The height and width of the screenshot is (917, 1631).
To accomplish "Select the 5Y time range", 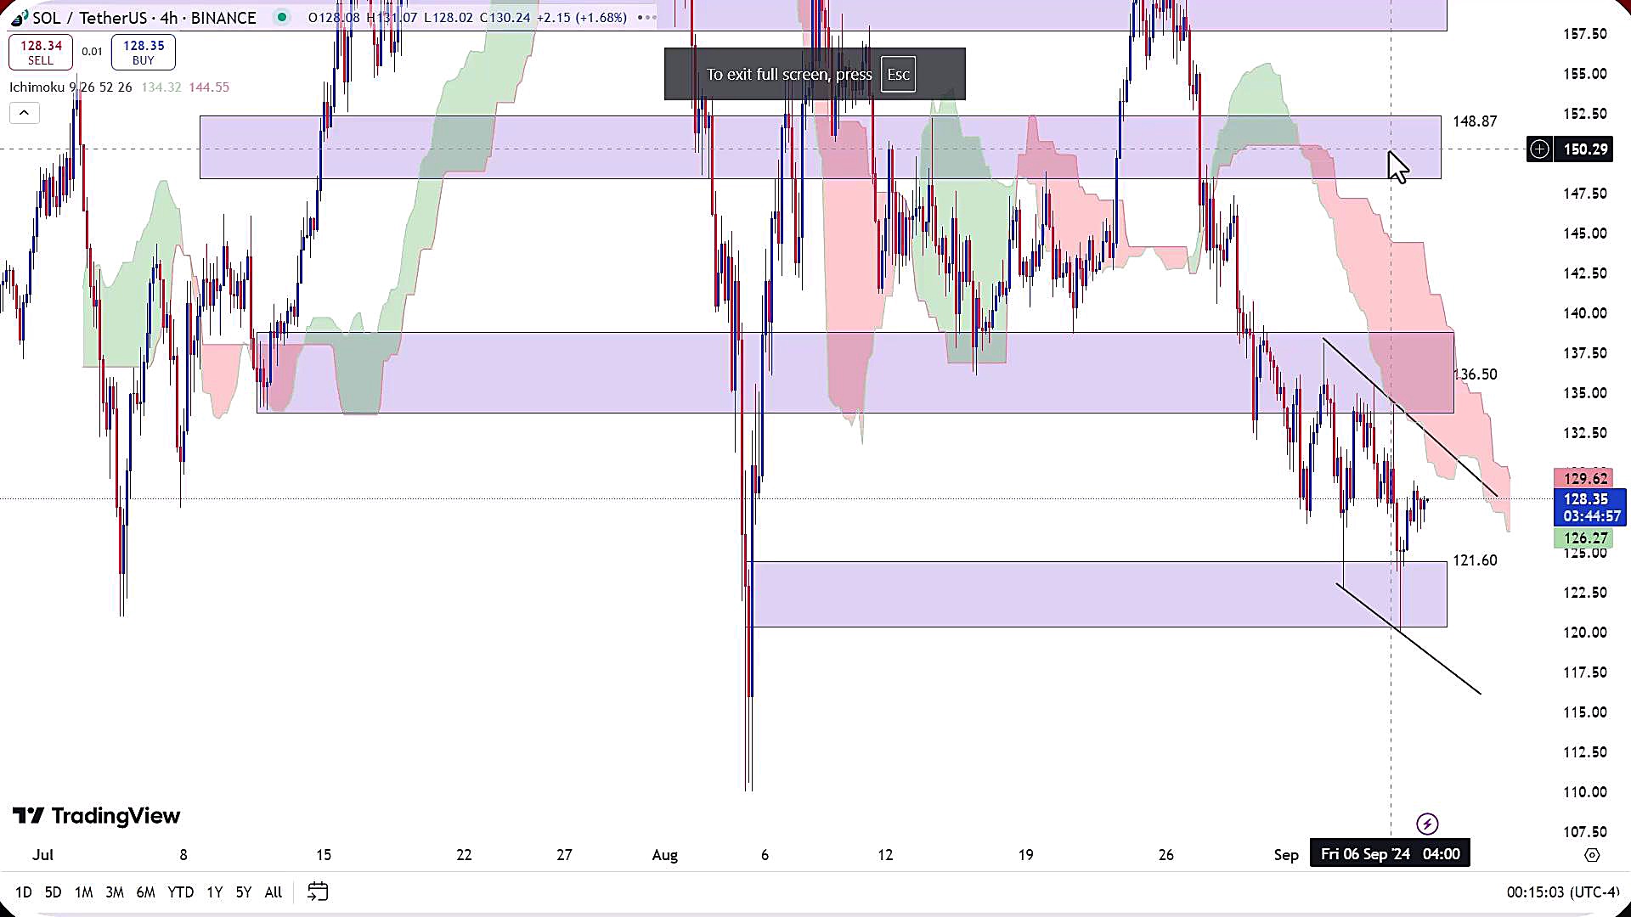I will pyautogui.click(x=244, y=892).
